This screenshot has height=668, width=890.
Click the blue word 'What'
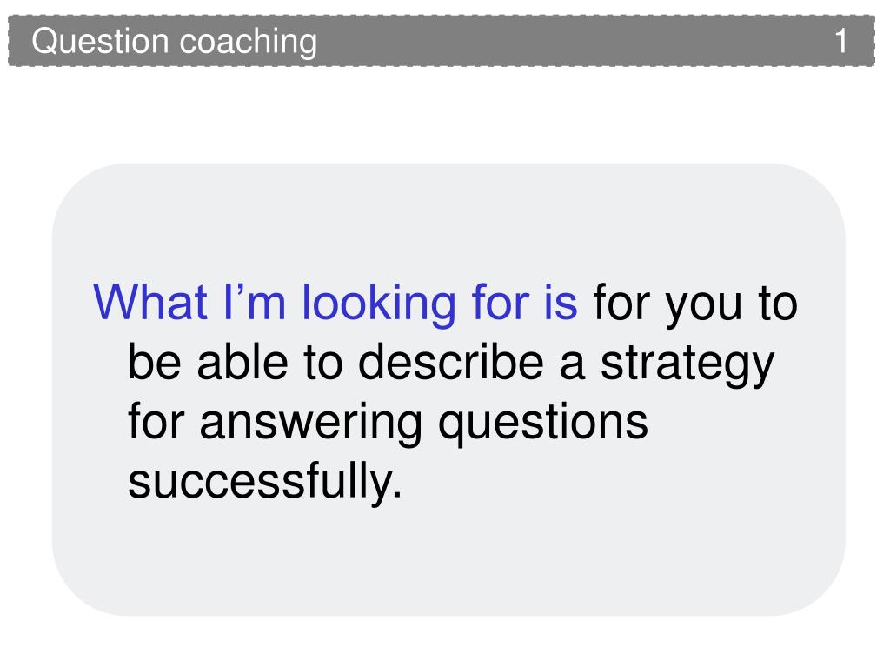pyautogui.click(x=150, y=302)
